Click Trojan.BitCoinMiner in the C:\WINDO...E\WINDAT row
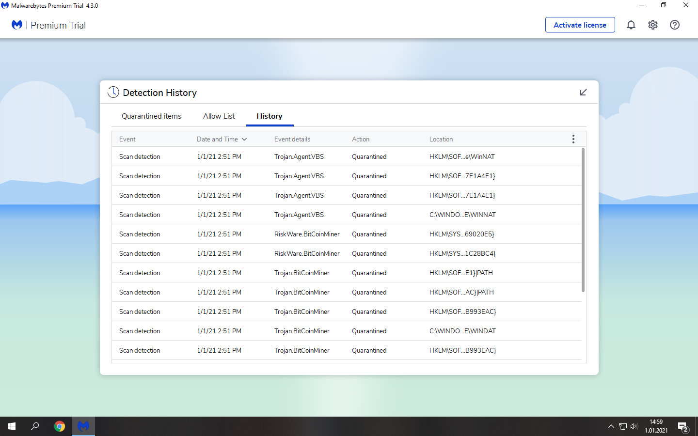 pos(302,331)
